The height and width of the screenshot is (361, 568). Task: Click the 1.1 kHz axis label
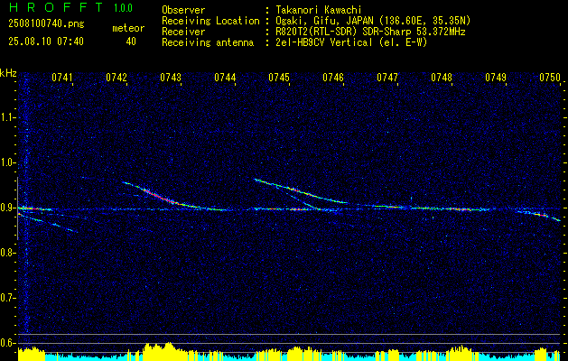coord(8,117)
